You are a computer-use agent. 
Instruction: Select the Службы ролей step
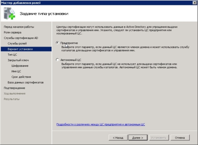point(17,43)
